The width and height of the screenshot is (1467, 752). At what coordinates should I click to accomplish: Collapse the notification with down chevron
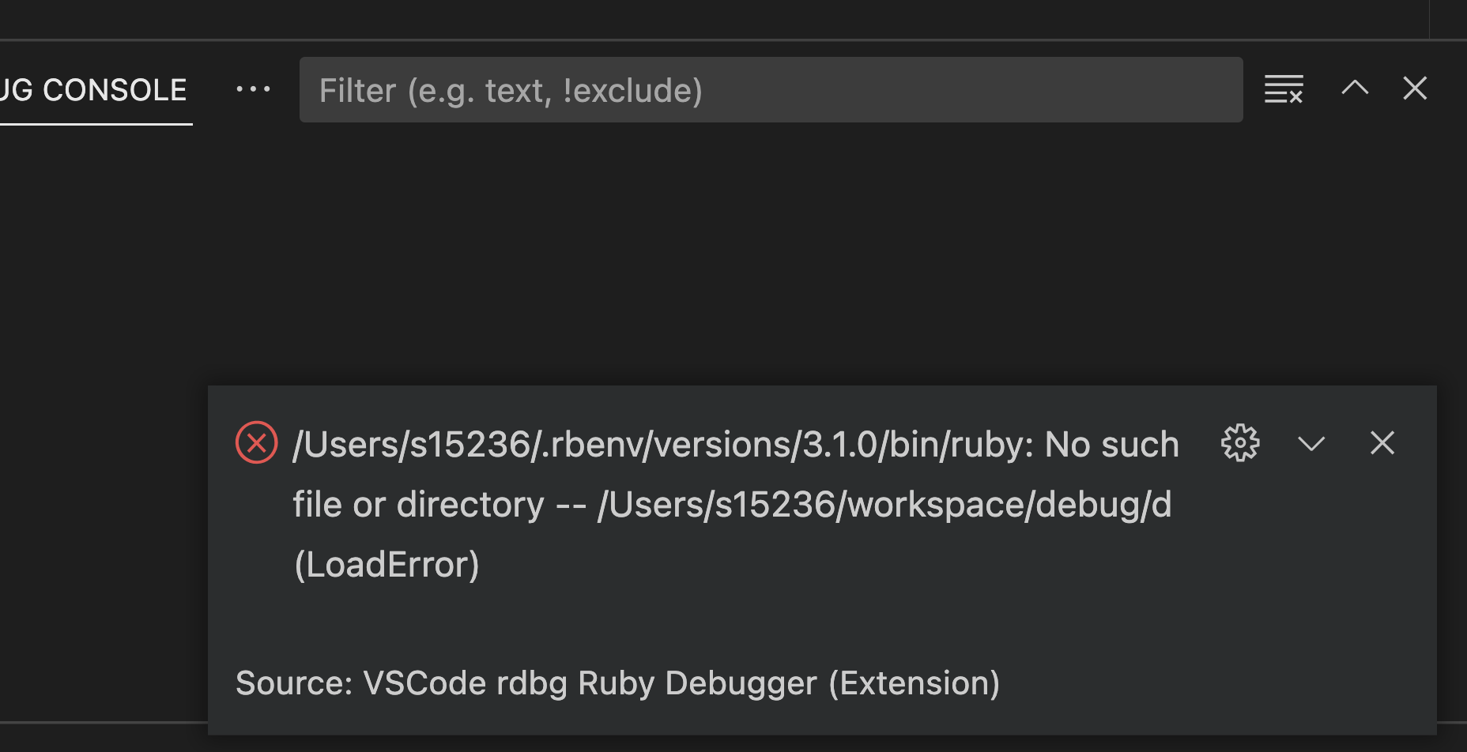pos(1311,443)
